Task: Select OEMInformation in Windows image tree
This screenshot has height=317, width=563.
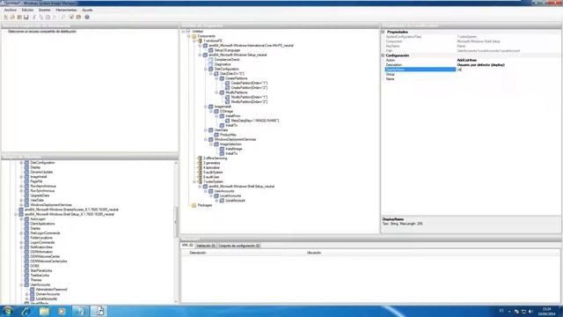Action: click(x=41, y=252)
